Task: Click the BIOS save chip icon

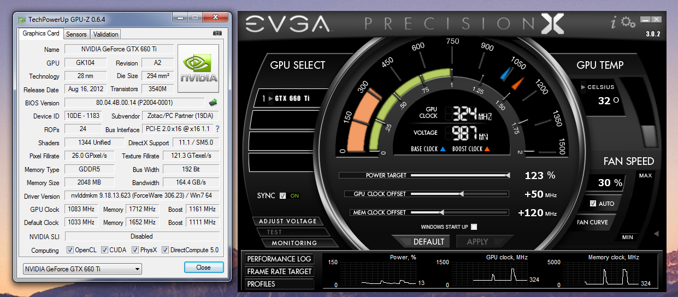Action: tap(213, 102)
